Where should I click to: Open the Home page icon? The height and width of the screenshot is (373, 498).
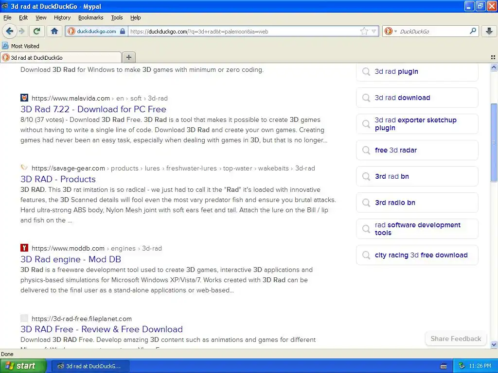[54, 31]
